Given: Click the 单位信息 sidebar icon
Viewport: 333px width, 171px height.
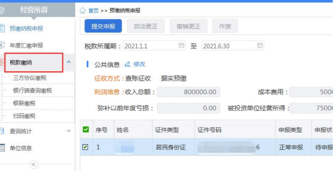Looking at the screenshot, I should pos(2,148).
